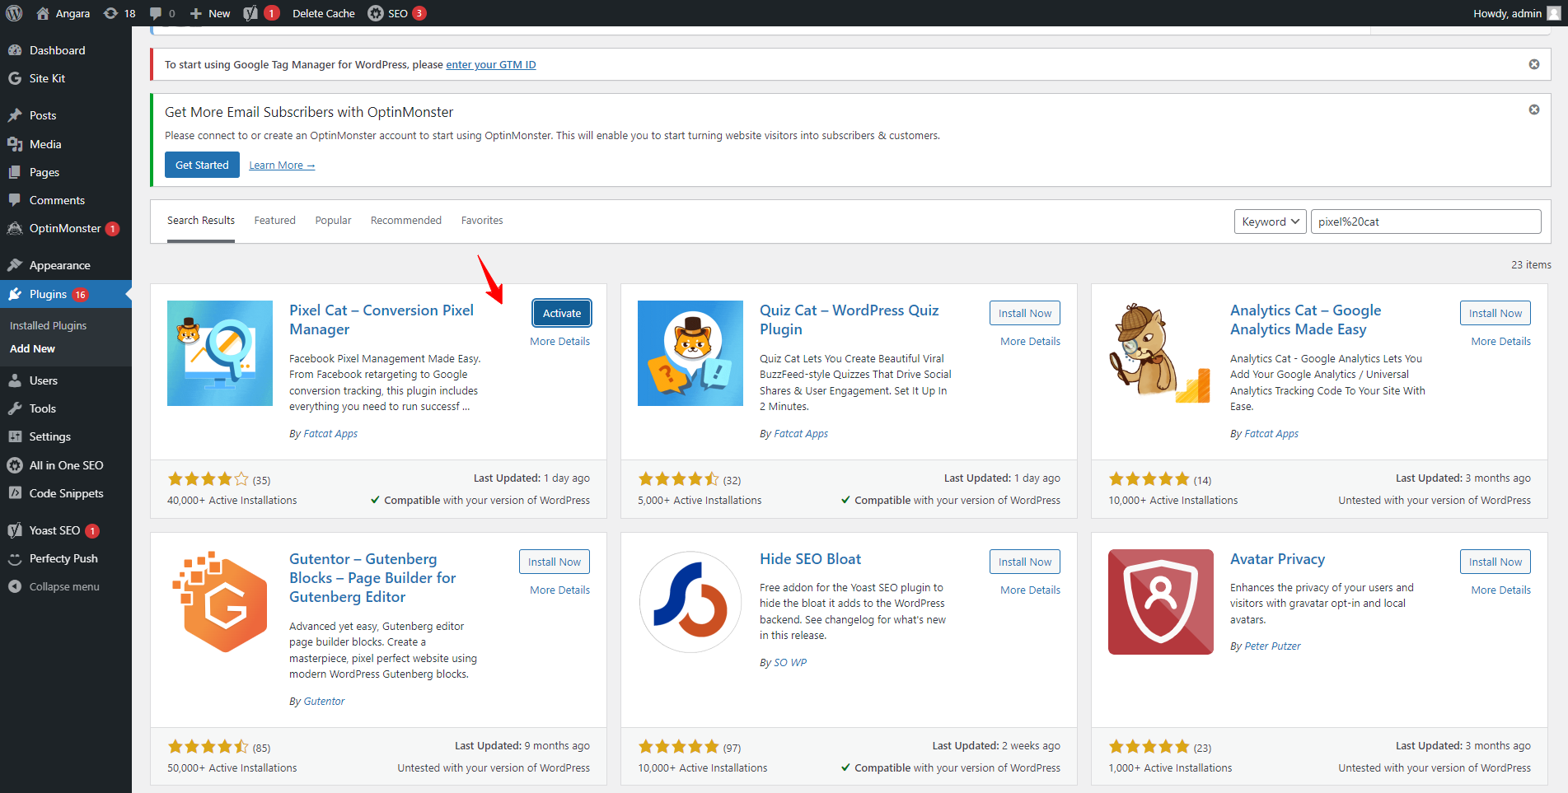View More Details for Avatar Privacy
This screenshot has width=1568, height=793.
click(1500, 590)
